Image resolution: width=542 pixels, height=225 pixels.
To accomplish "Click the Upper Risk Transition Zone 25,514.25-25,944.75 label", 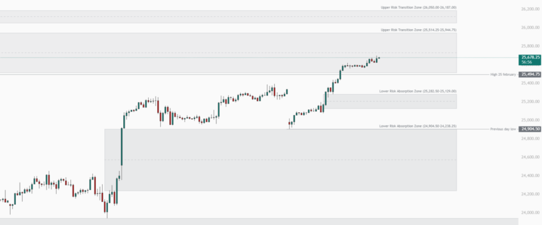I will coord(418,30).
